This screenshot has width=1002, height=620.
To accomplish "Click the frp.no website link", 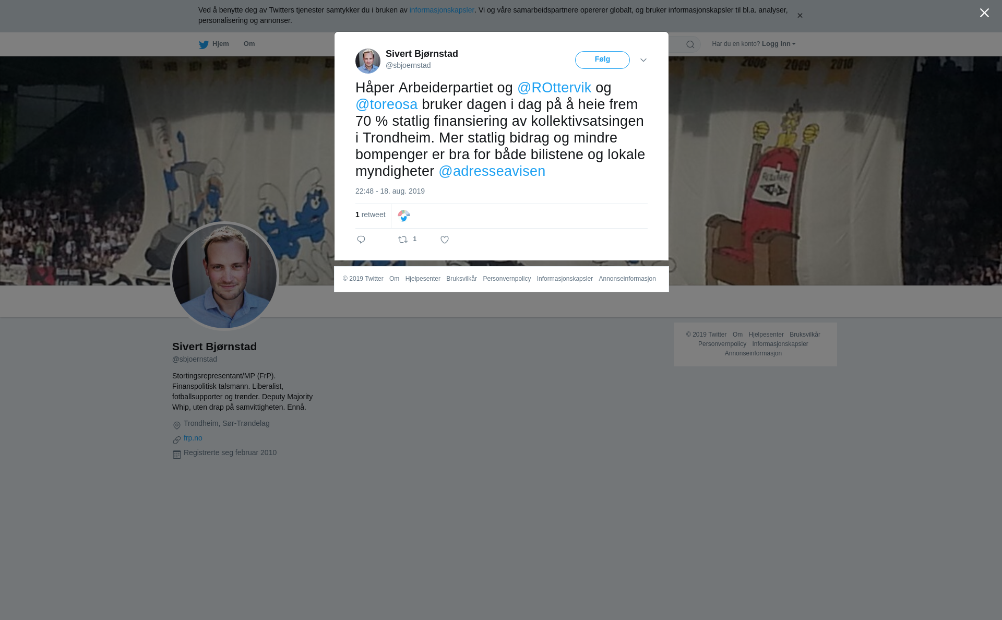I will [193, 438].
